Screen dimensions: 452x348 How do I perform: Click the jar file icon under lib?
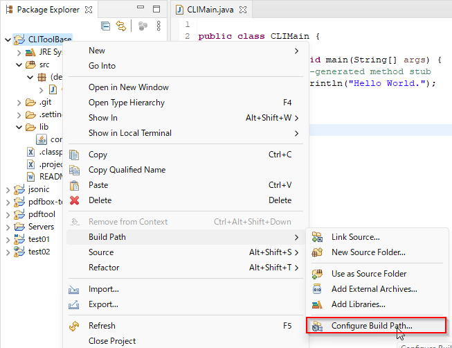pyautogui.click(x=42, y=139)
